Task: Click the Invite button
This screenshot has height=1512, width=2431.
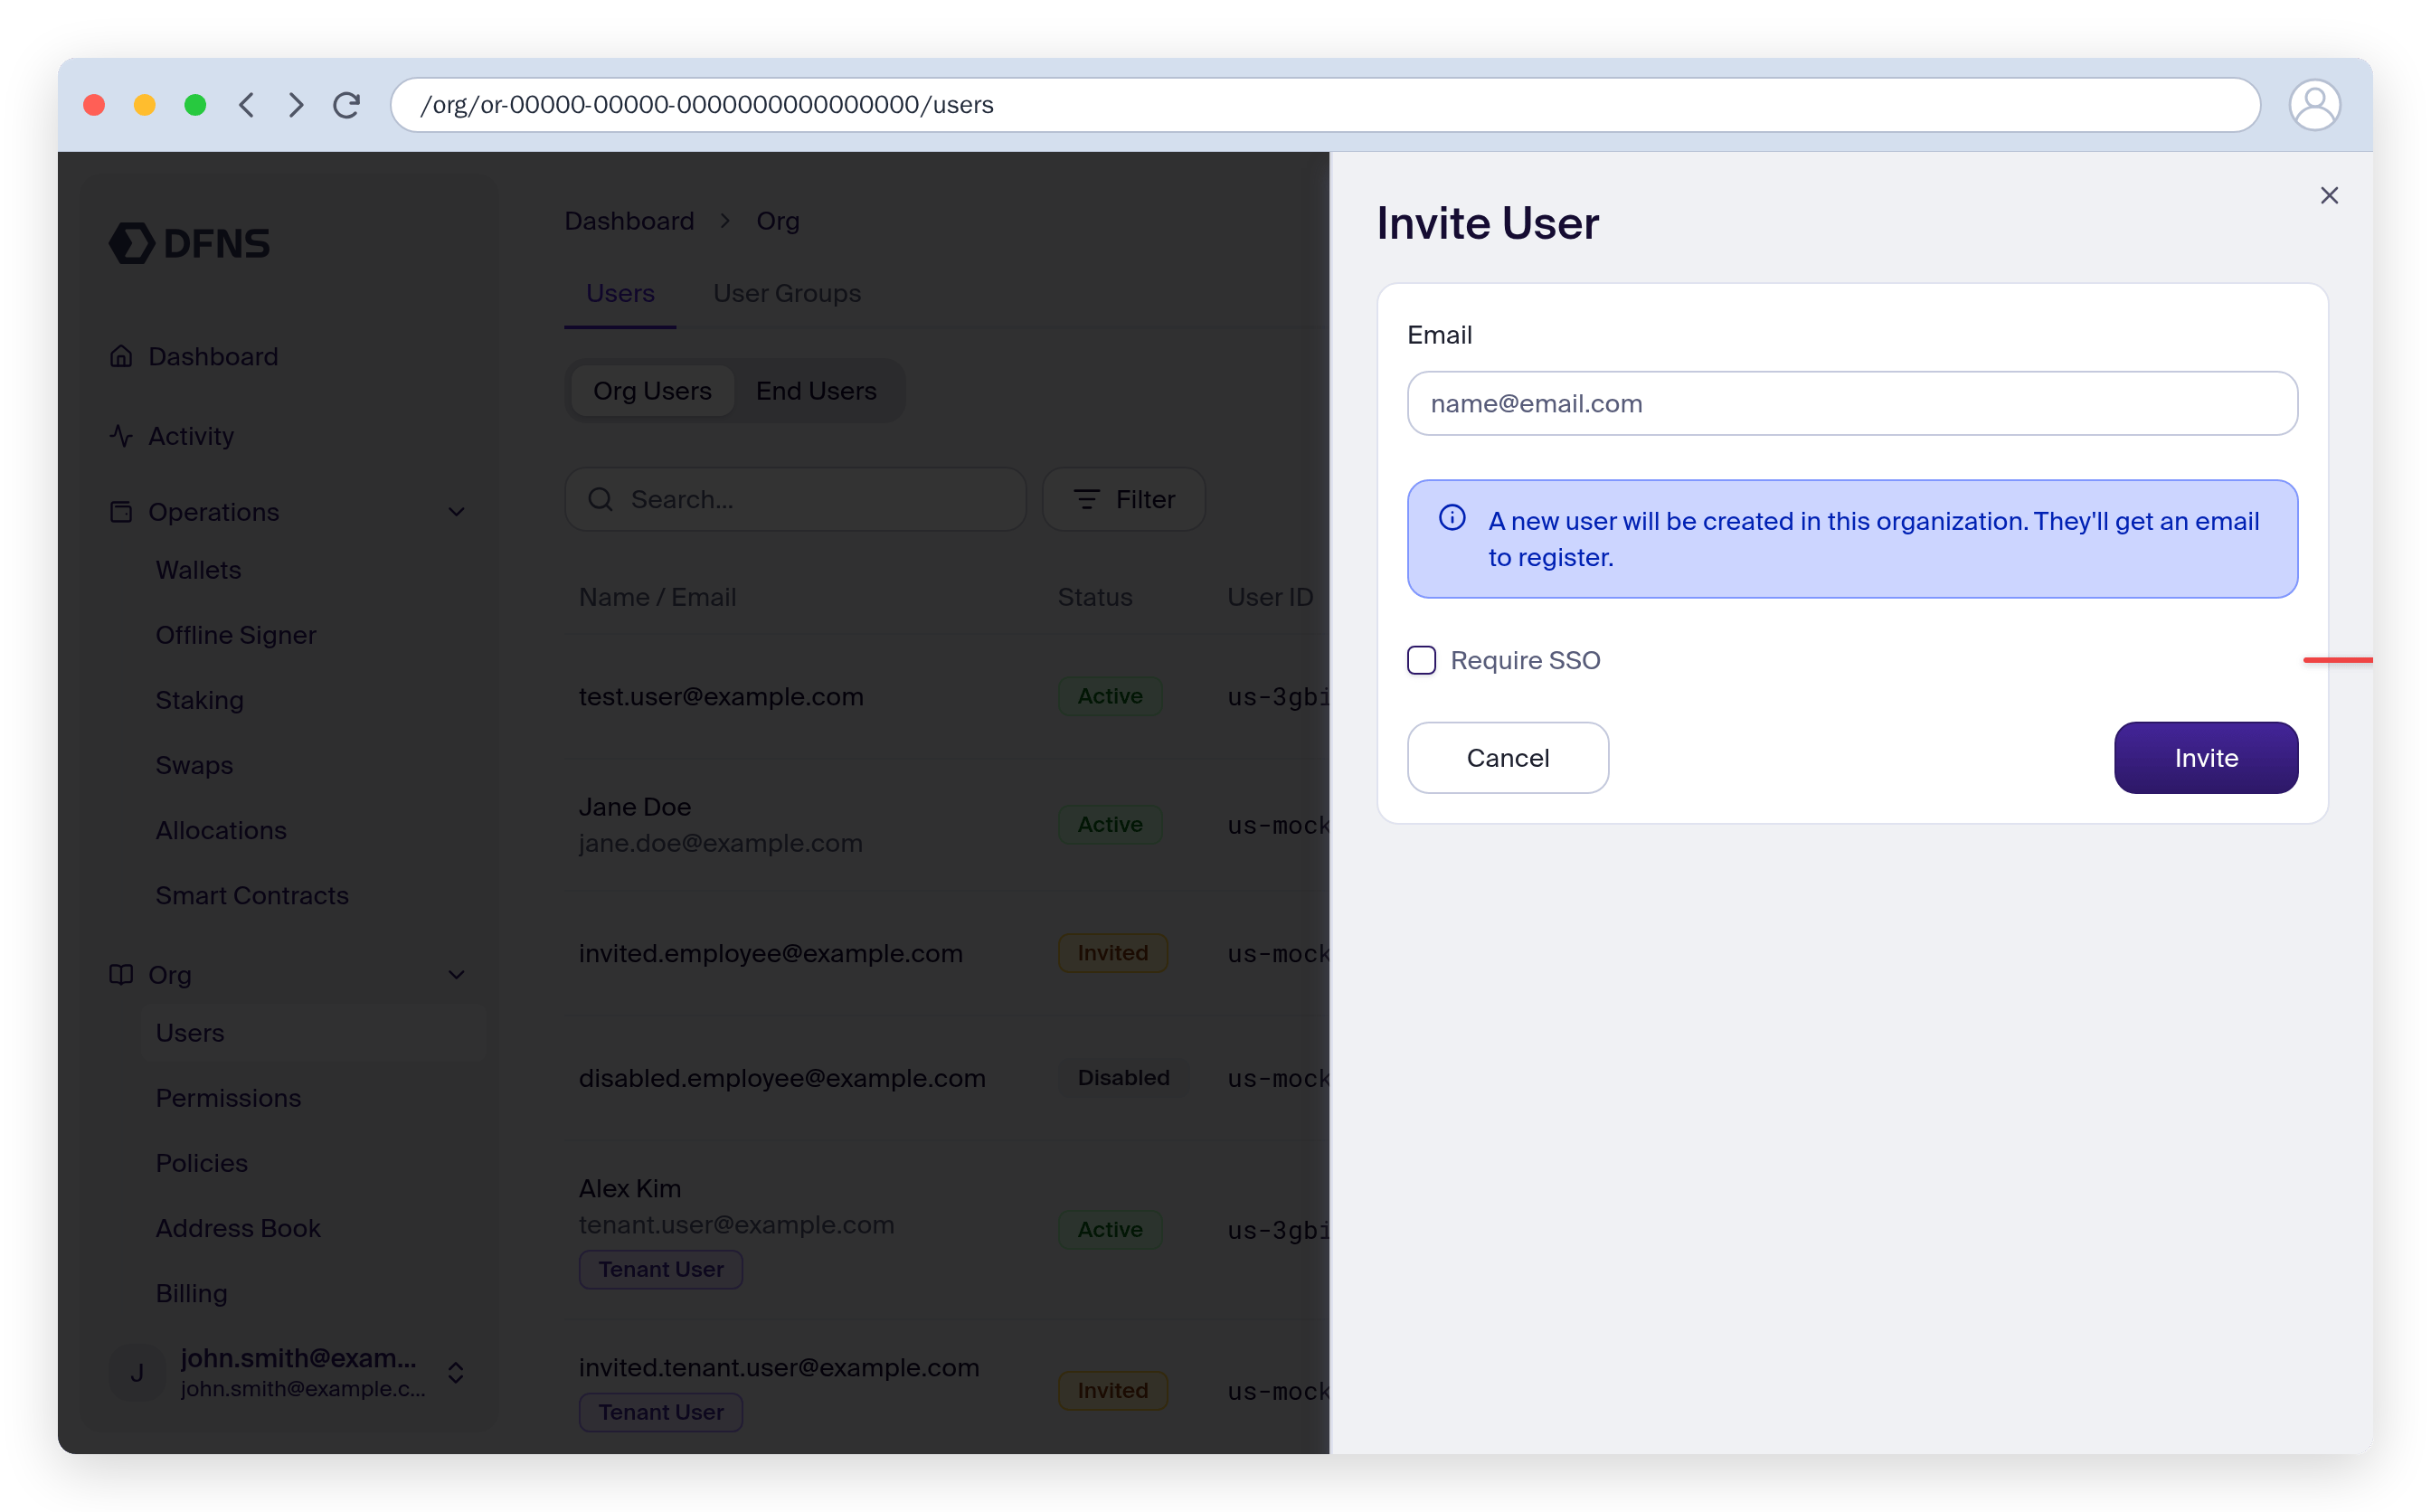Action: click(2205, 758)
